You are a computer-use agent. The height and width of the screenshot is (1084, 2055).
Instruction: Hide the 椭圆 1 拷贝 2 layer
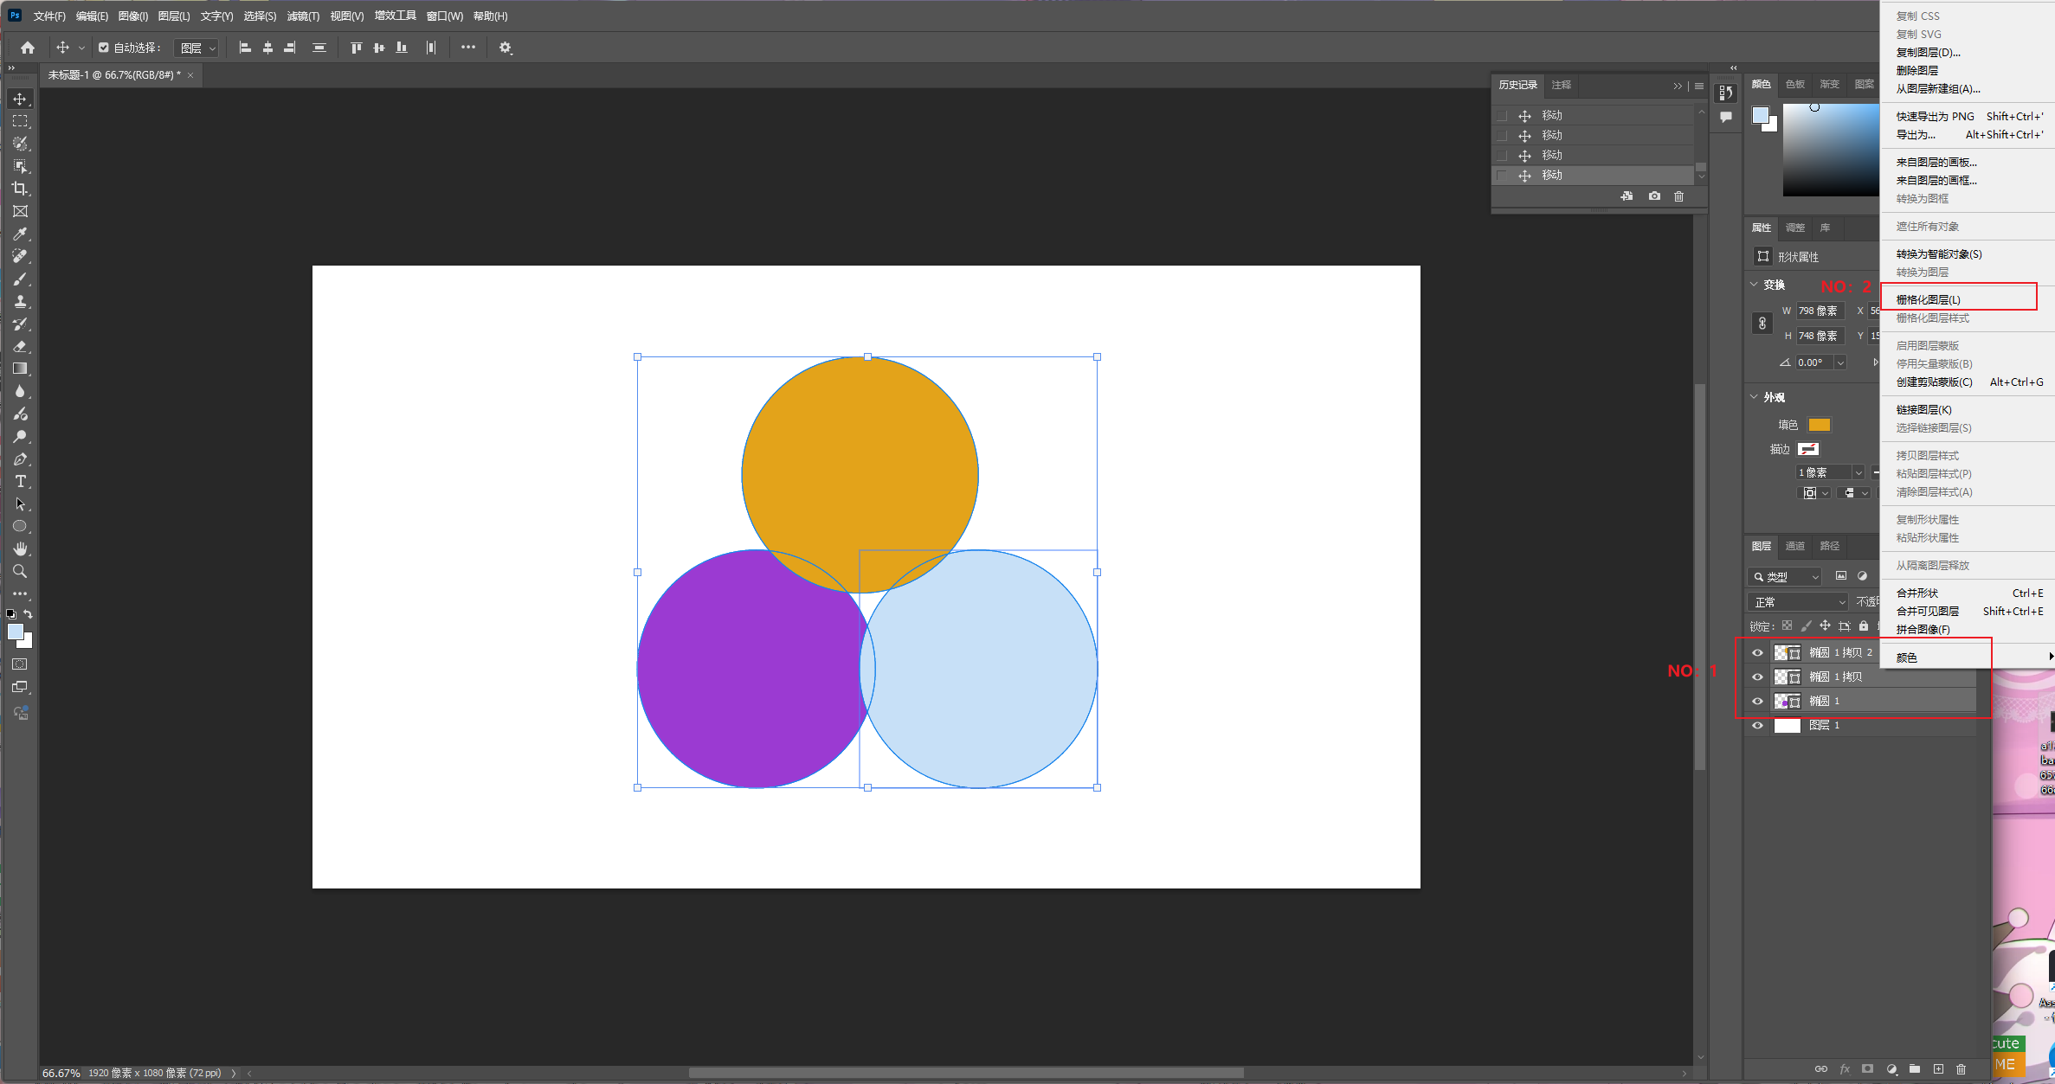1757,652
